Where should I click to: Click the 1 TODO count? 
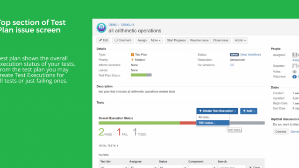coord(139,132)
